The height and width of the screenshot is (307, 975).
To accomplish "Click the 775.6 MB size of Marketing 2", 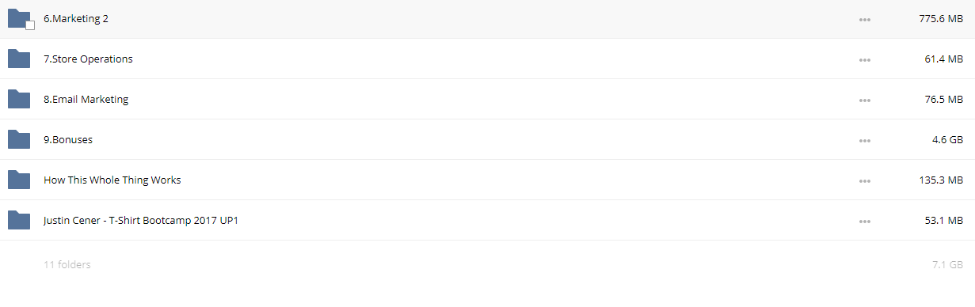I will point(941,19).
